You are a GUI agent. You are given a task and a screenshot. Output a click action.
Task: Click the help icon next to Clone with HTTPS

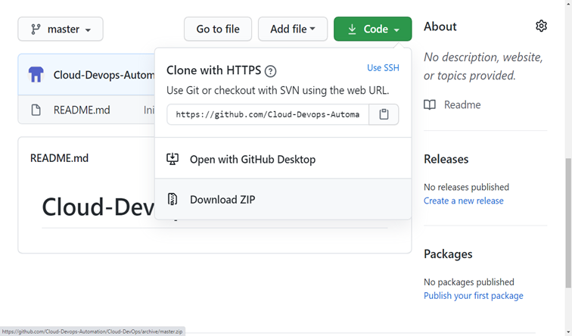pyautogui.click(x=270, y=71)
